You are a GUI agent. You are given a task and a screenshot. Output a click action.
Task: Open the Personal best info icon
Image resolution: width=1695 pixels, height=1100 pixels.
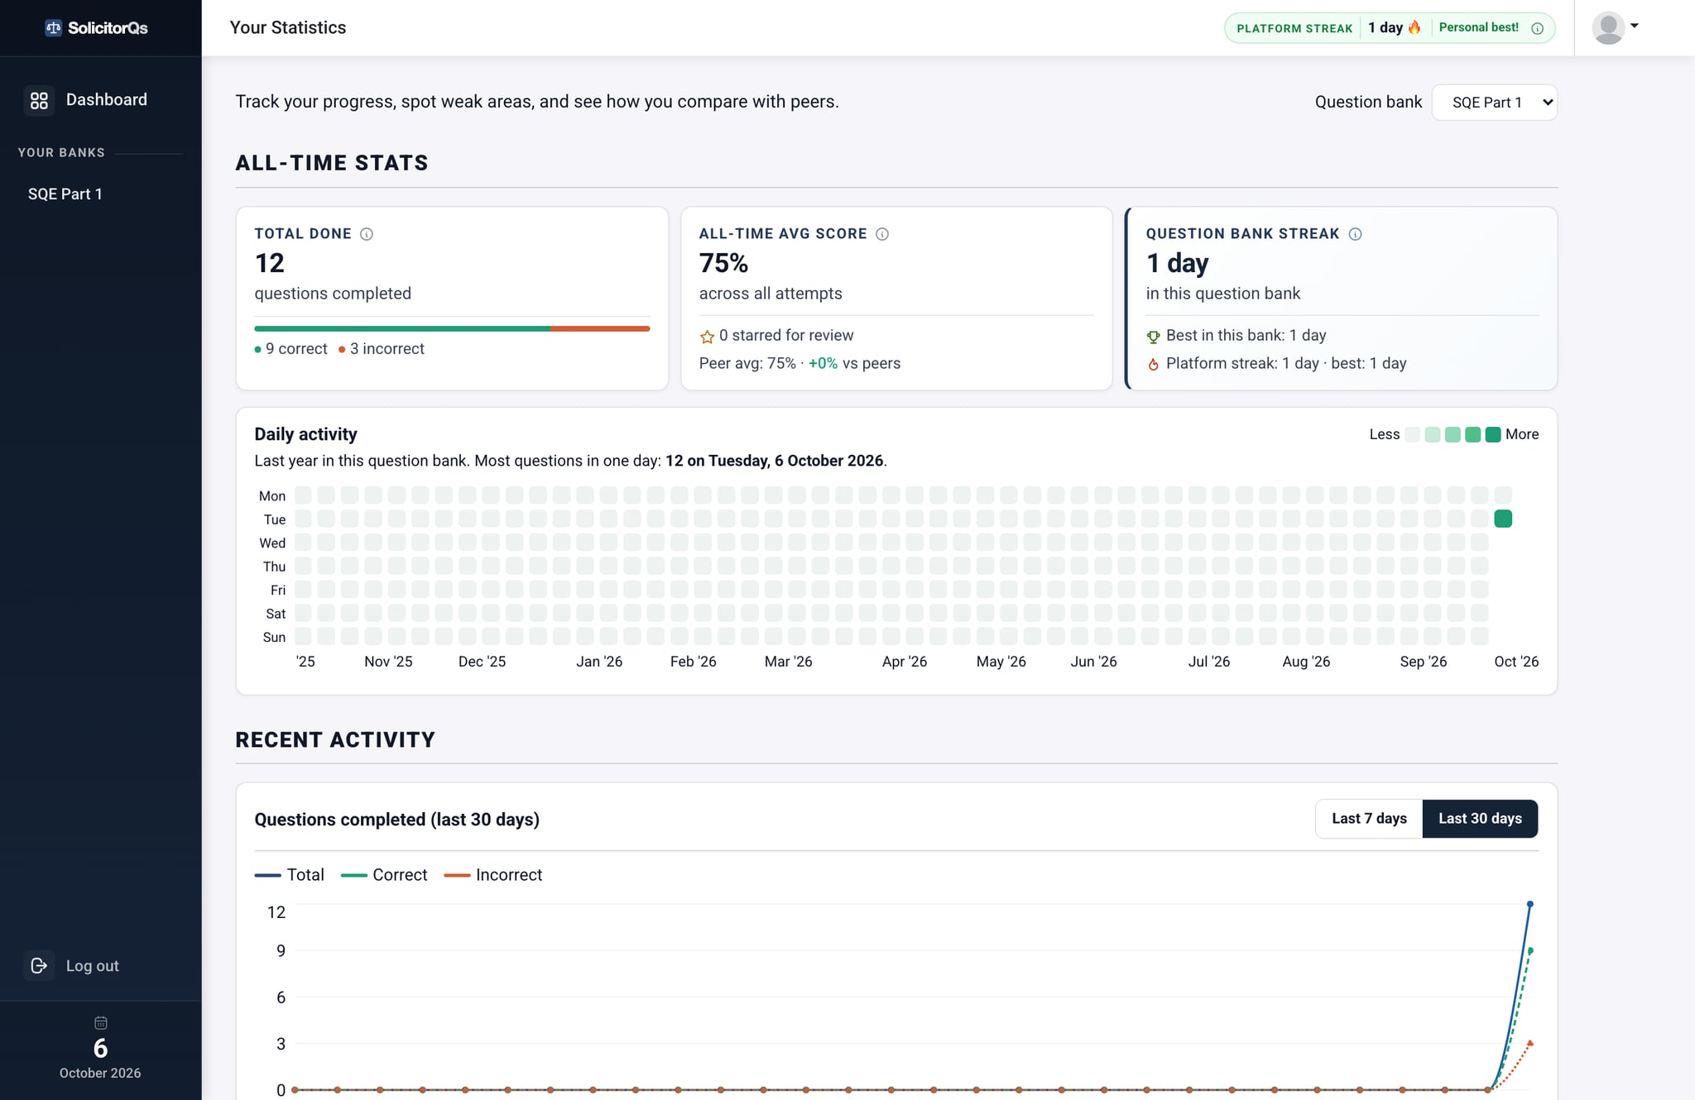click(x=1537, y=28)
